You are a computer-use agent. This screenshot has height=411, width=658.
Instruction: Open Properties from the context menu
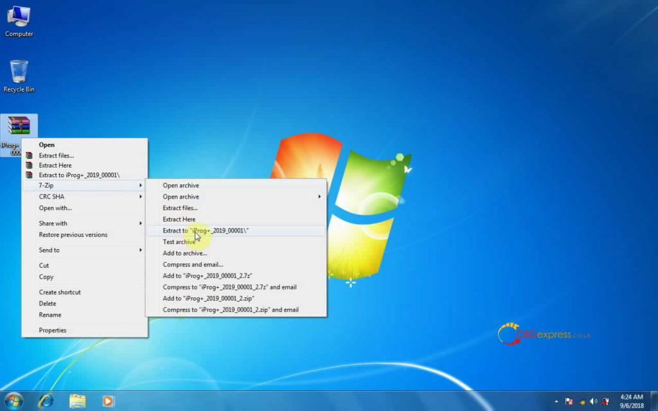click(x=85, y=331)
